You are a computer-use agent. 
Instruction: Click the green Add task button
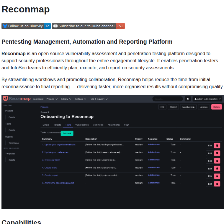[67, 133]
